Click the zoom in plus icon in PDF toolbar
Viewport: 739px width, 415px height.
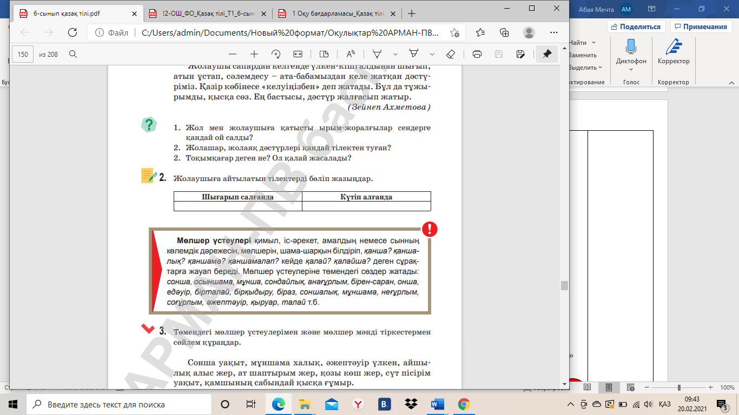pyautogui.click(x=254, y=54)
